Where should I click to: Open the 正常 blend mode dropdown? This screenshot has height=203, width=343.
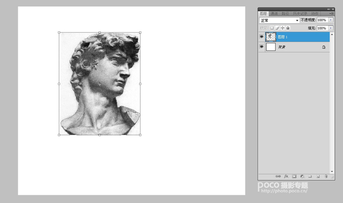(x=279, y=20)
